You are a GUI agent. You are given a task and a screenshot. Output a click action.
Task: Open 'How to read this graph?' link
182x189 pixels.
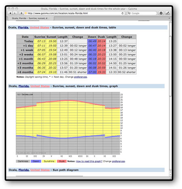coord(89,161)
